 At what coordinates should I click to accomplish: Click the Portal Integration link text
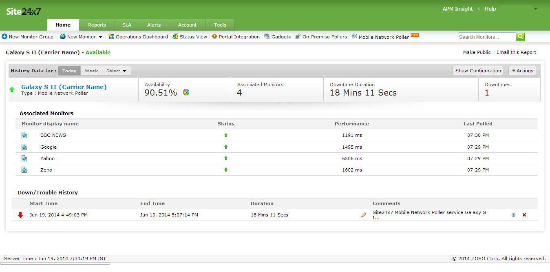point(239,37)
